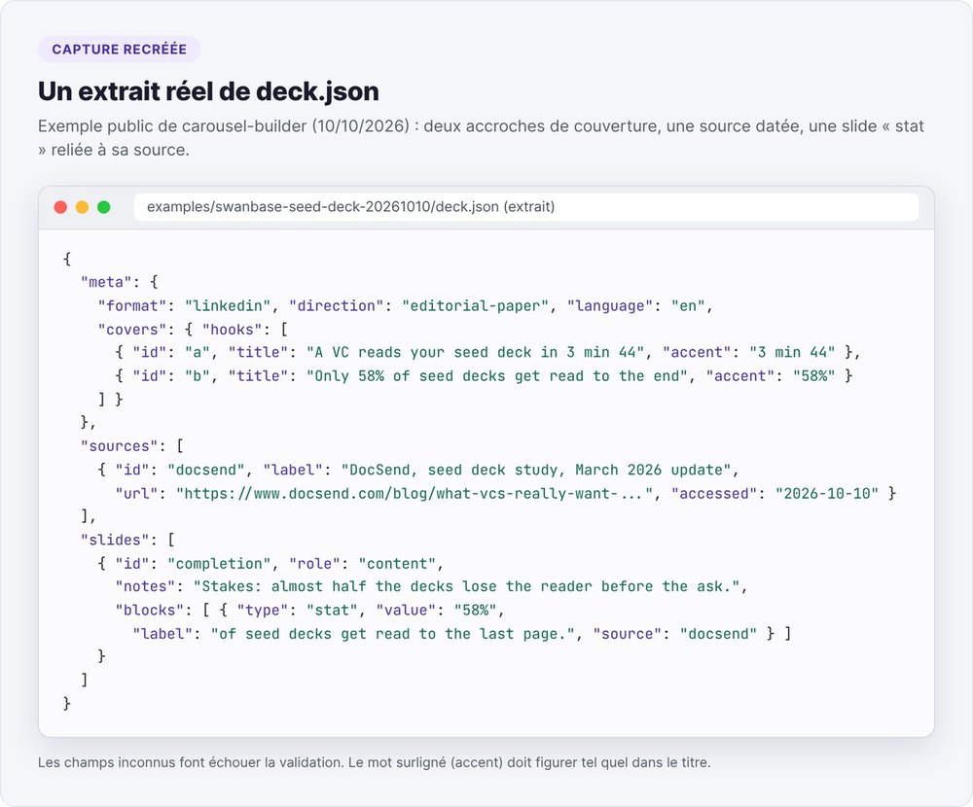
Task: Select the "editorial-paper" value
Action: pyautogui.click(x=476, y=306)
